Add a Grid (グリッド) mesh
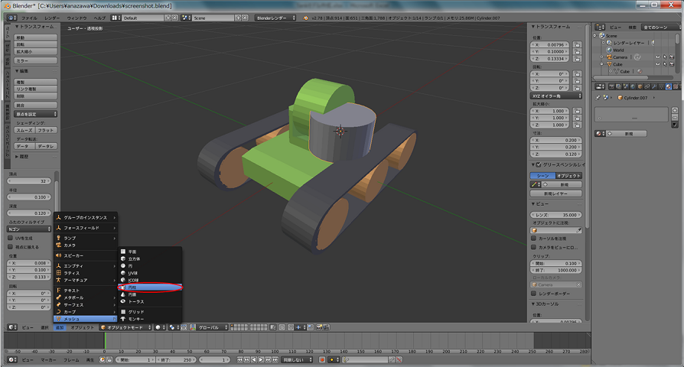684x367 pixels. [x=135, y=312]
